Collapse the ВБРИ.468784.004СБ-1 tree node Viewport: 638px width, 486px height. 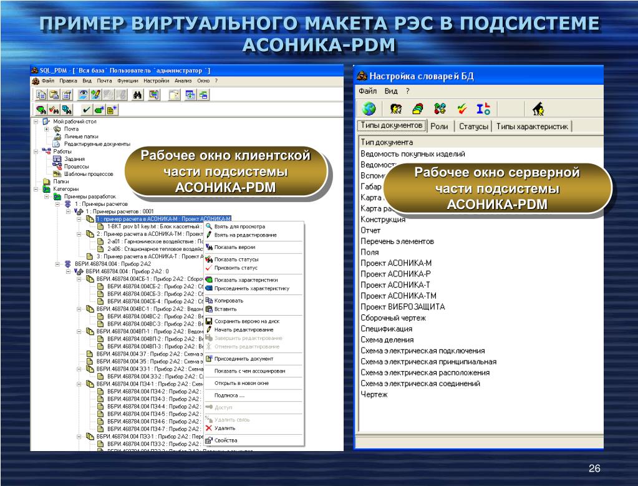[x=79, y=279]
